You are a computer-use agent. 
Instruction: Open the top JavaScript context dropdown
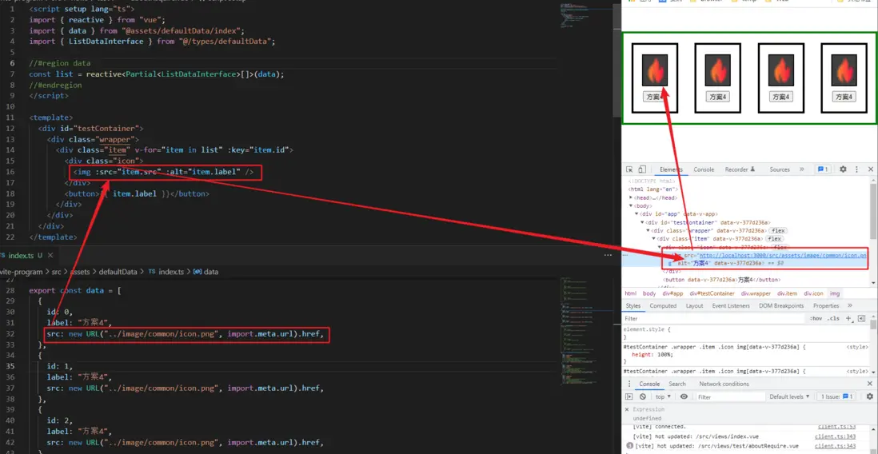663,396
